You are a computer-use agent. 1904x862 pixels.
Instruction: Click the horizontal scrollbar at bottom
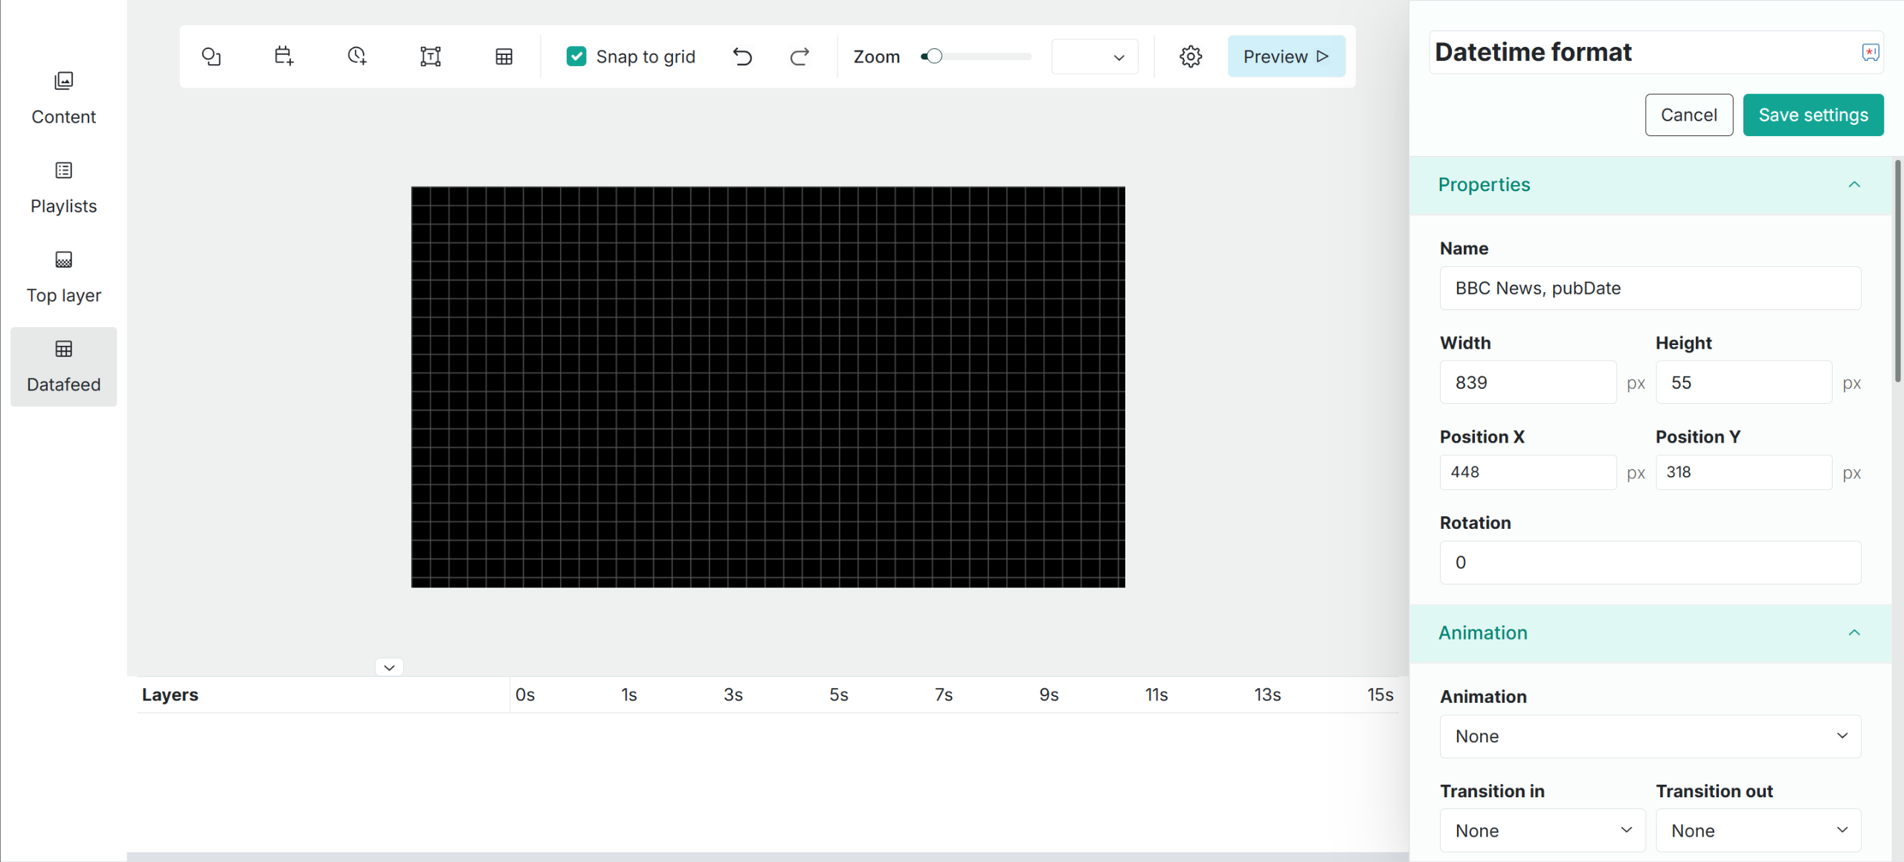(768, 857)
